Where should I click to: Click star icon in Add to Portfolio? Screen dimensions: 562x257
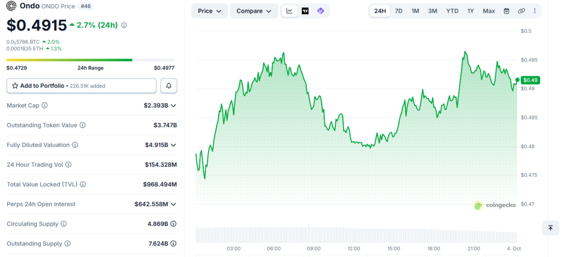tap(15, 86)
